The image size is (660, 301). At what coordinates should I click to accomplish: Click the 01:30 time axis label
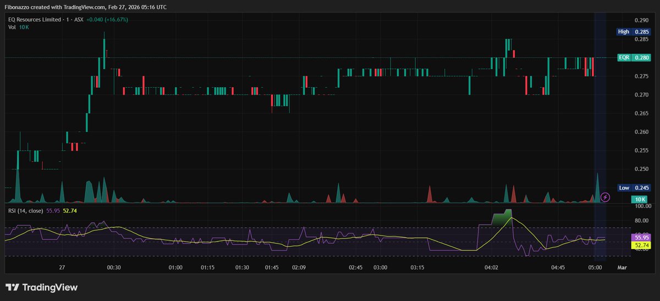(242, 267)
